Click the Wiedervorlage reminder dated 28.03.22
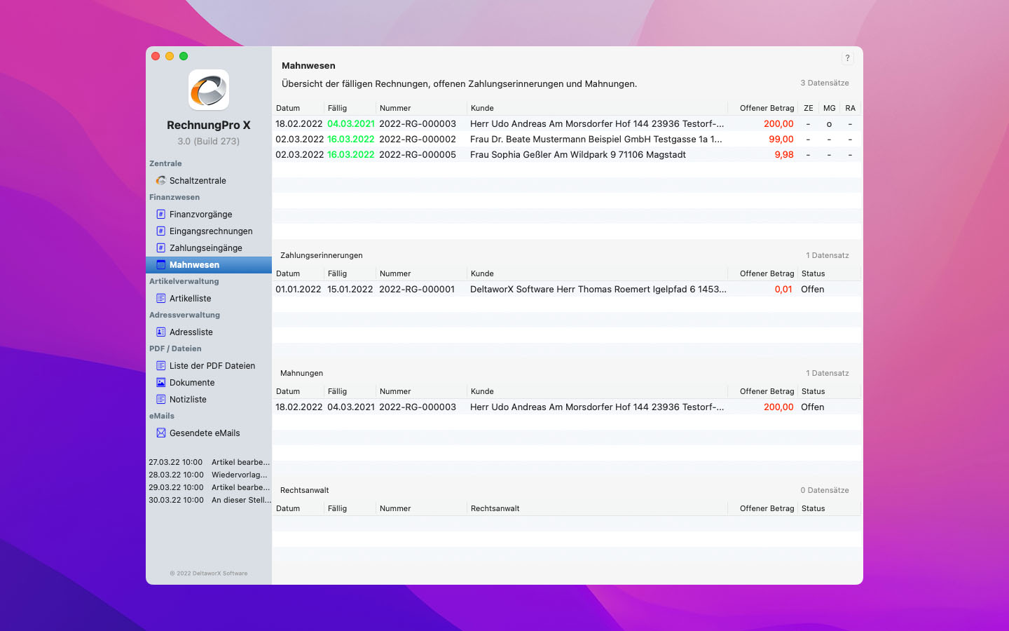The height and width of the screenshot is (631, 1009). click(x=208, y=475)
